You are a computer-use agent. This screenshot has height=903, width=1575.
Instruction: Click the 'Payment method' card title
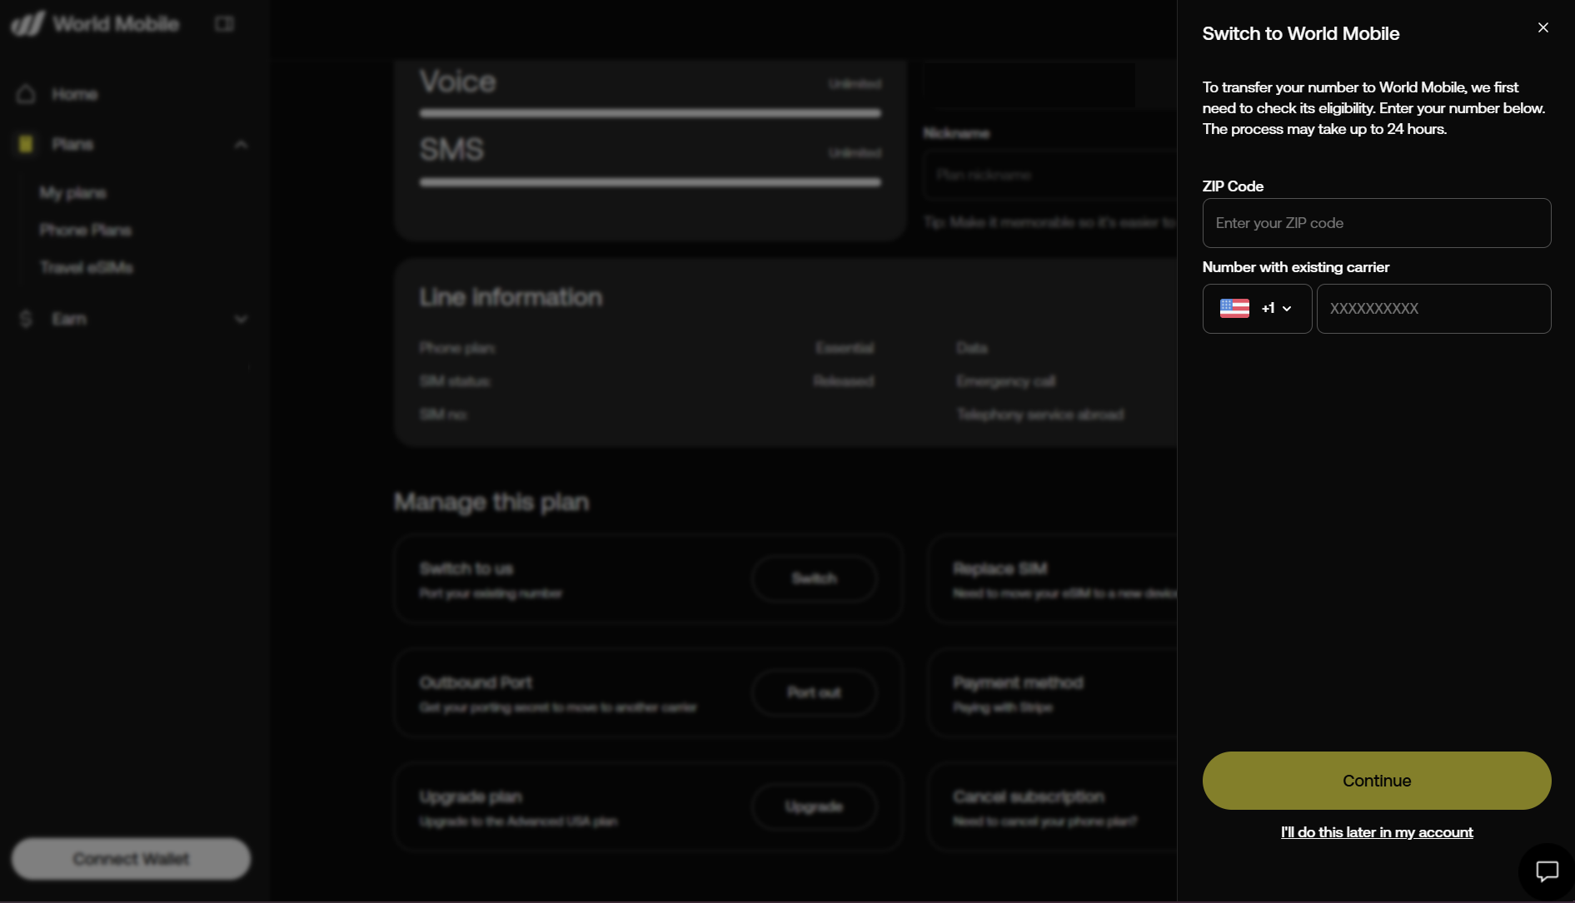(1018, 683)
